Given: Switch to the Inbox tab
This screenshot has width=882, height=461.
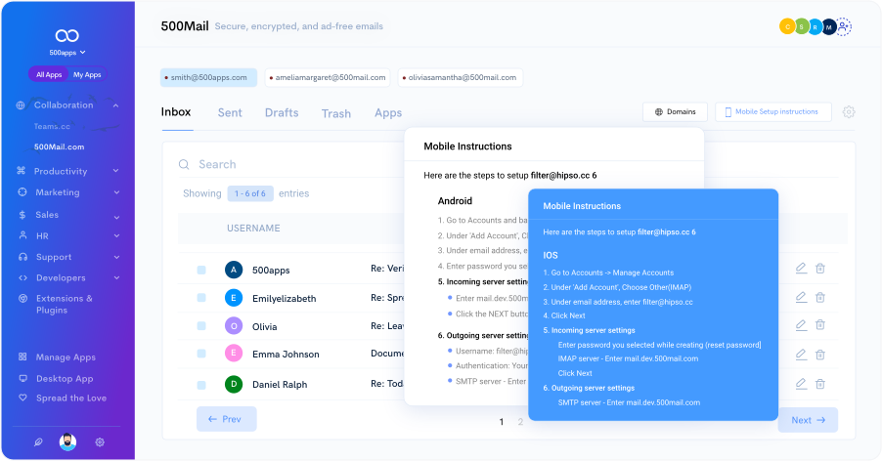Looking at the screenshot, I should tap(176, 111).
